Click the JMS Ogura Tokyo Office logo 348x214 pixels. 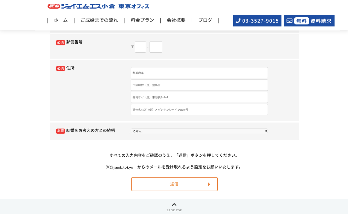click(98, 6)
